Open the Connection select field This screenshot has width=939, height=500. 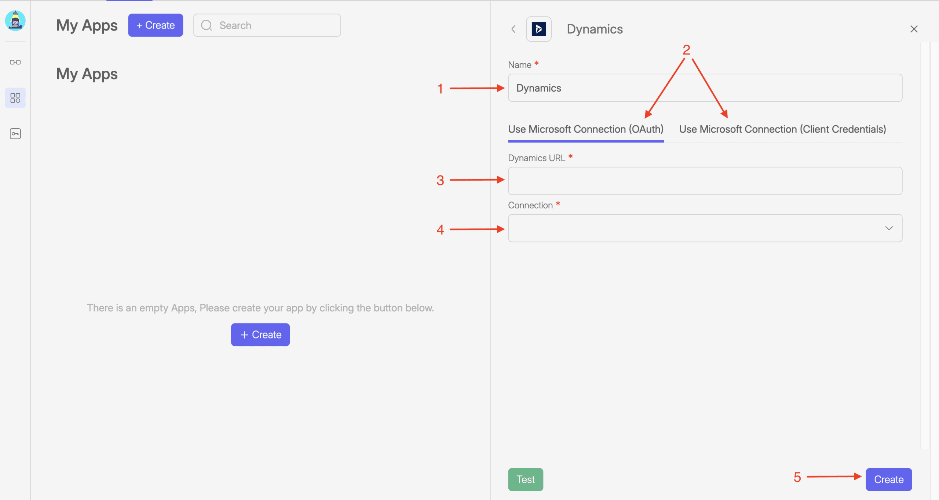click(697, 228)
